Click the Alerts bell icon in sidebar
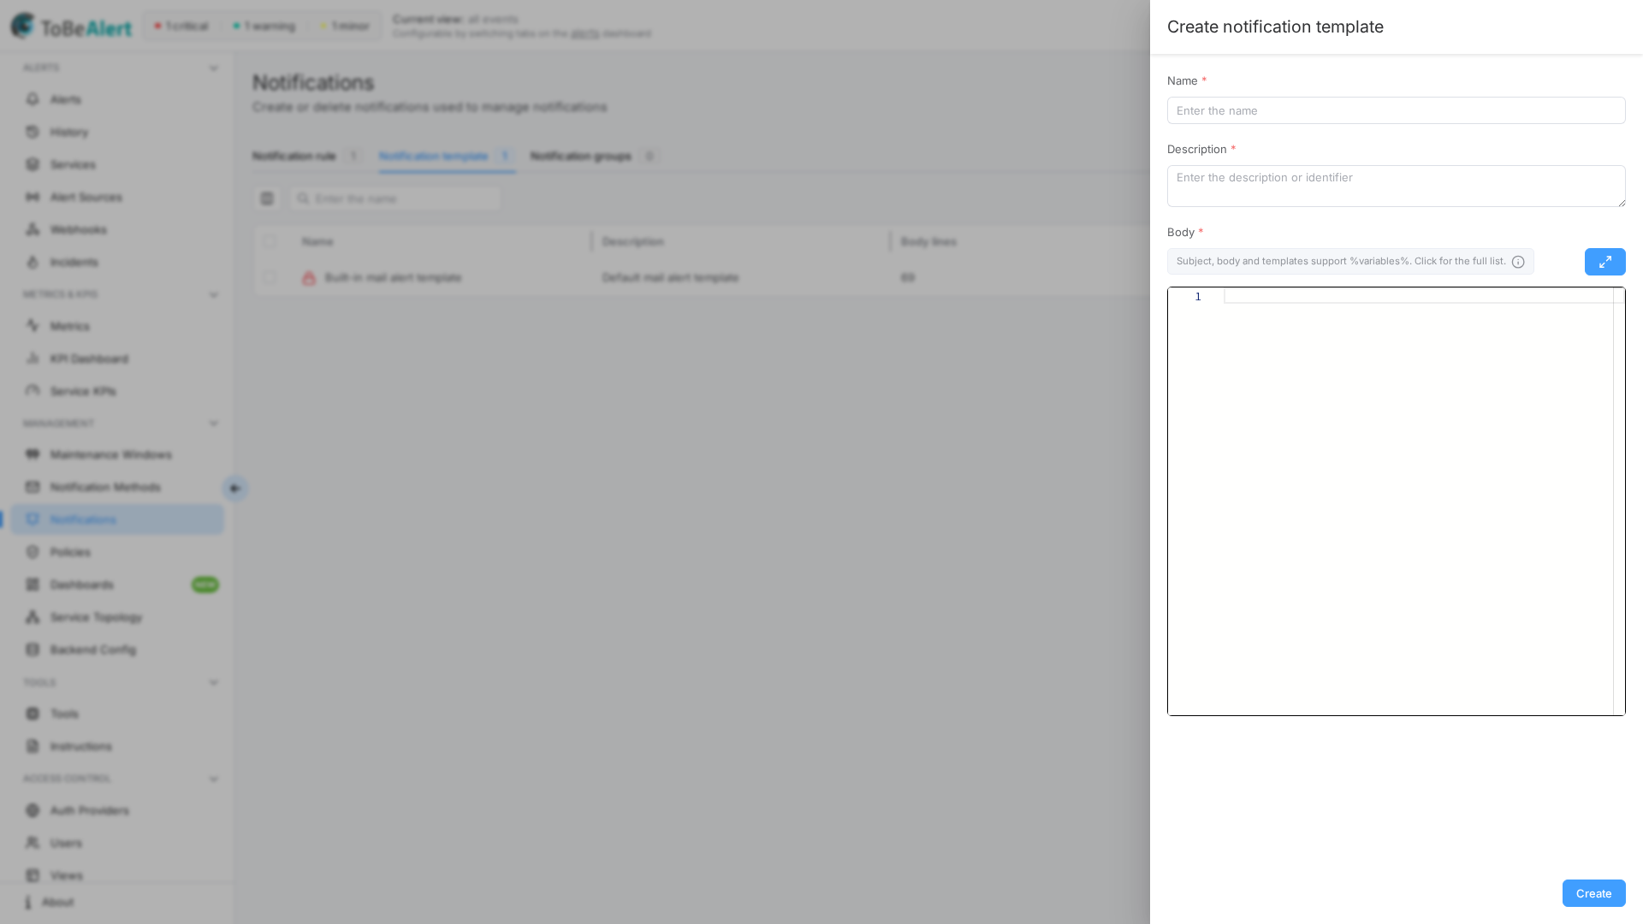This screenshot has height=924, width=1643. (33, 99)
